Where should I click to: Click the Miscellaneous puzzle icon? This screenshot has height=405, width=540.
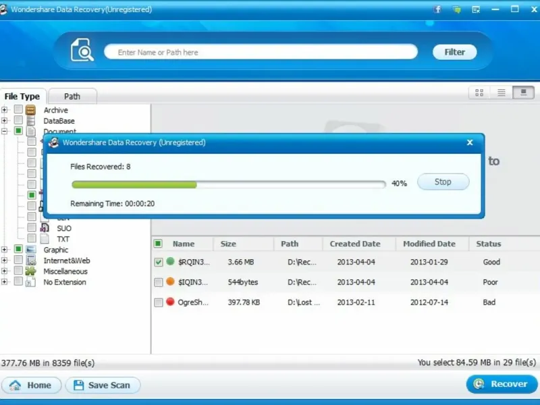coord(30,271)
